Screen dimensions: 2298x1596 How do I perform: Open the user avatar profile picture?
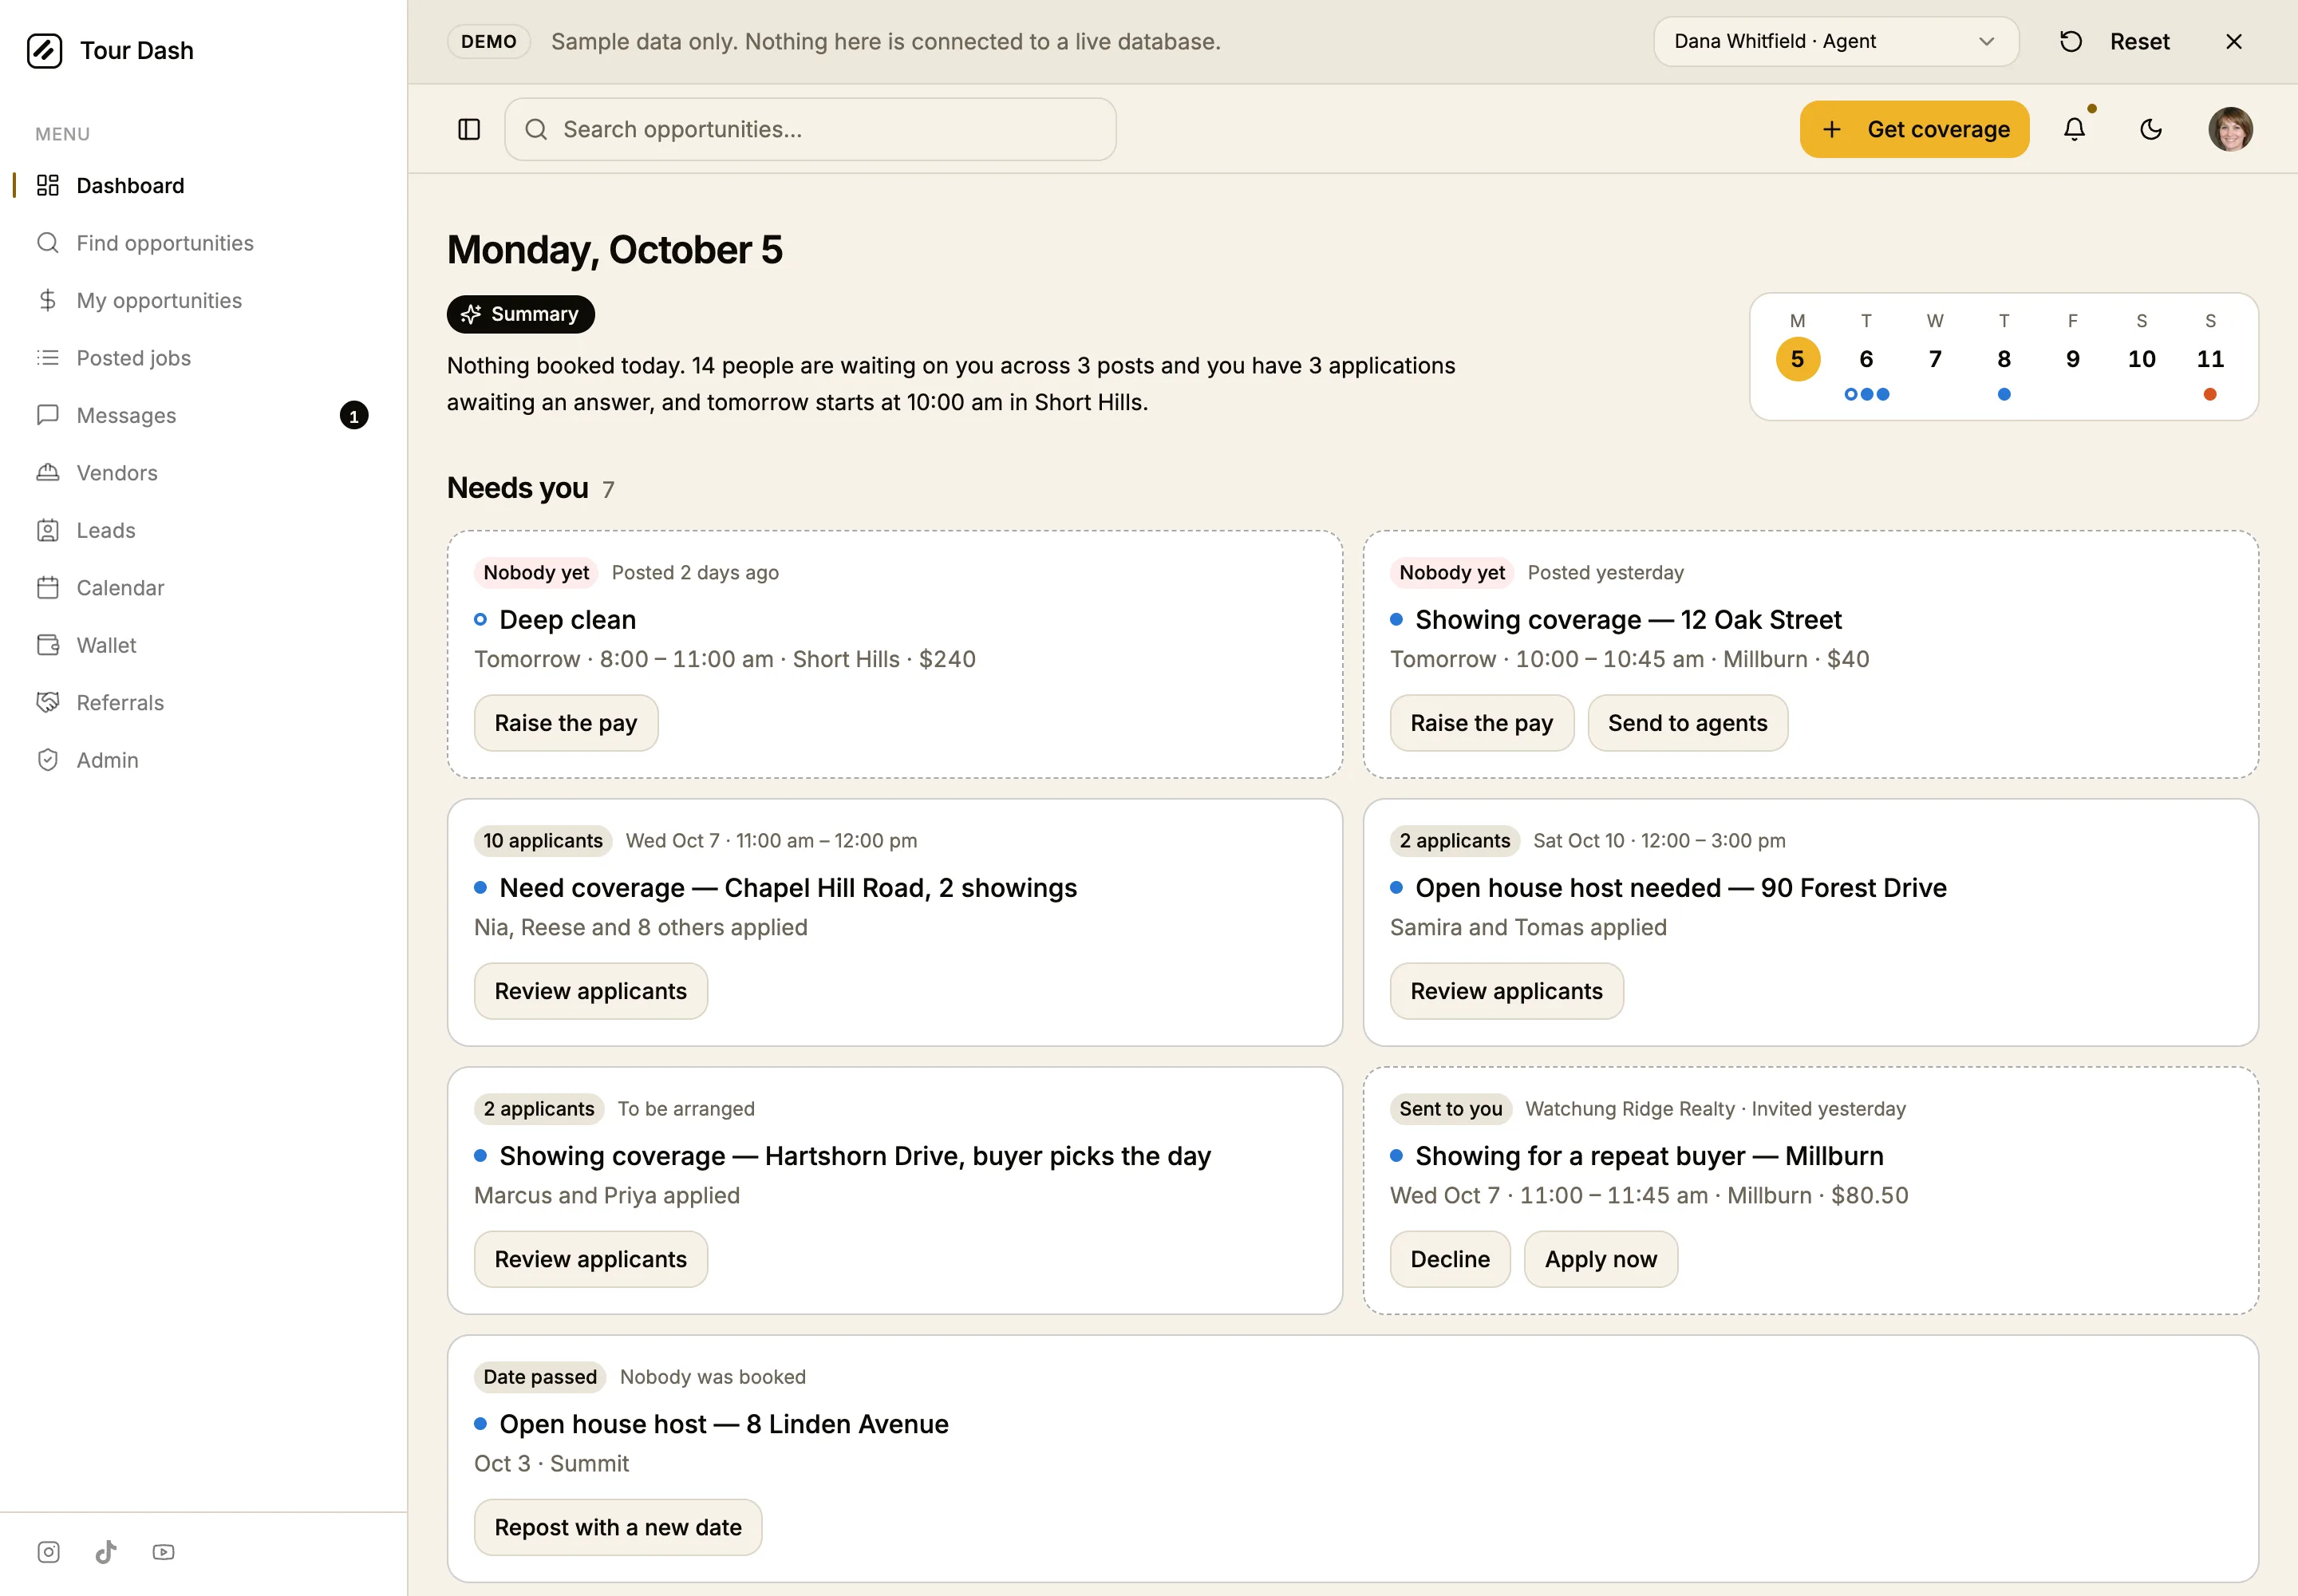coord(2230,129)
